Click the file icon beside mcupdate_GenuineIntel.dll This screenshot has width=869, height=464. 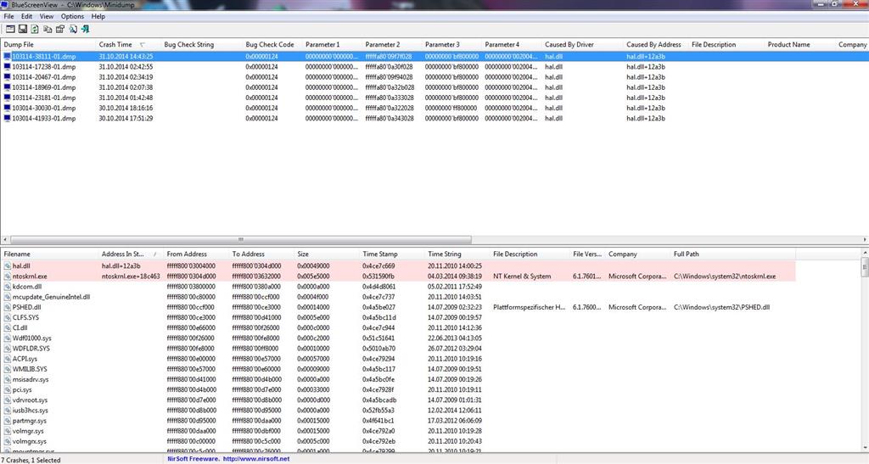click(7, 297)
